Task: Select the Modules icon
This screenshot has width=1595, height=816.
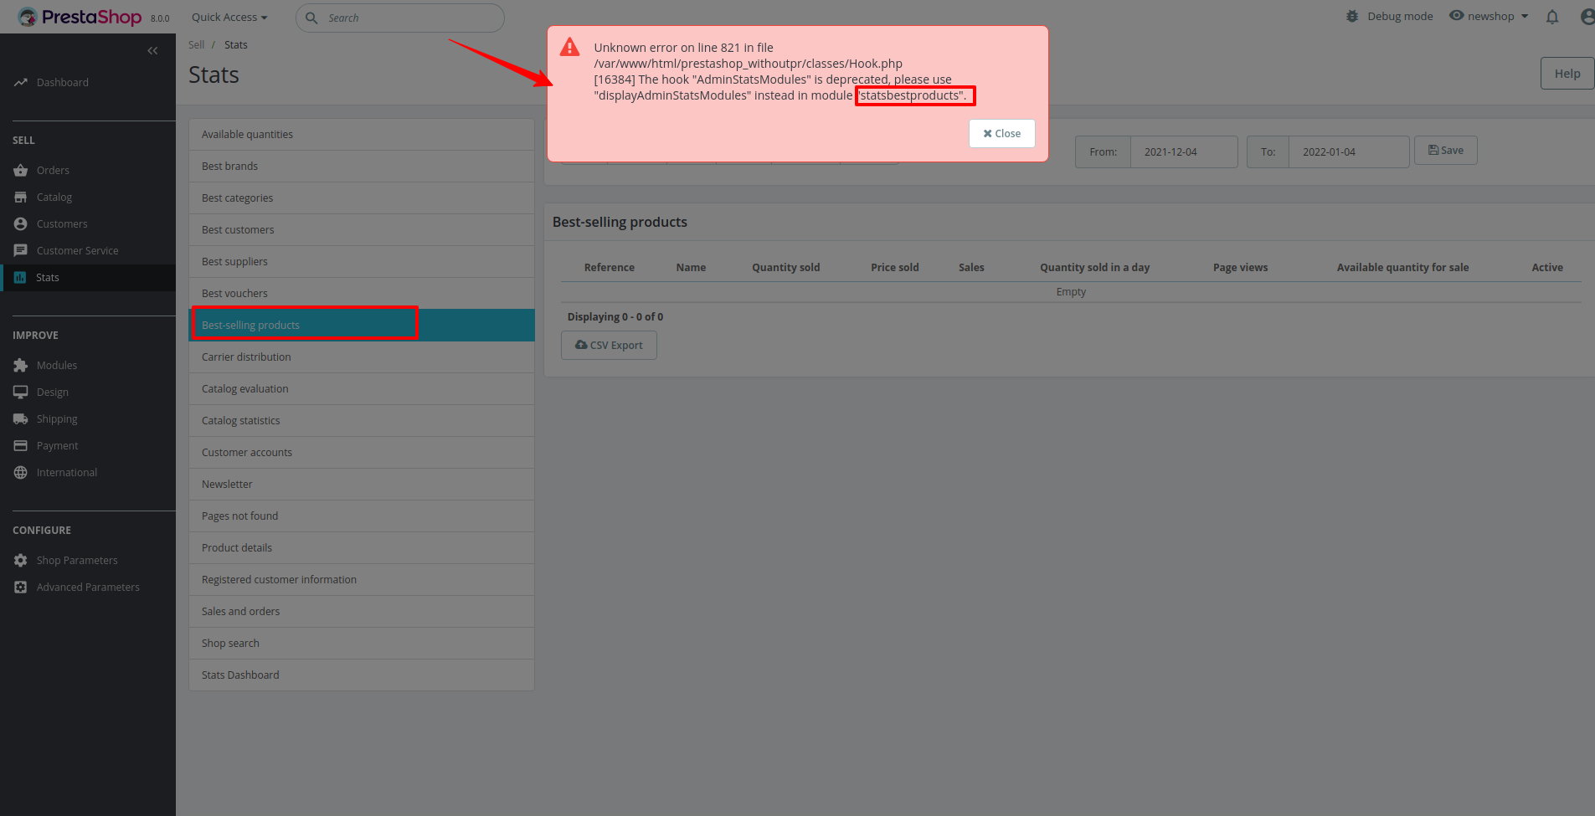Action: click(x=20, y=365)
